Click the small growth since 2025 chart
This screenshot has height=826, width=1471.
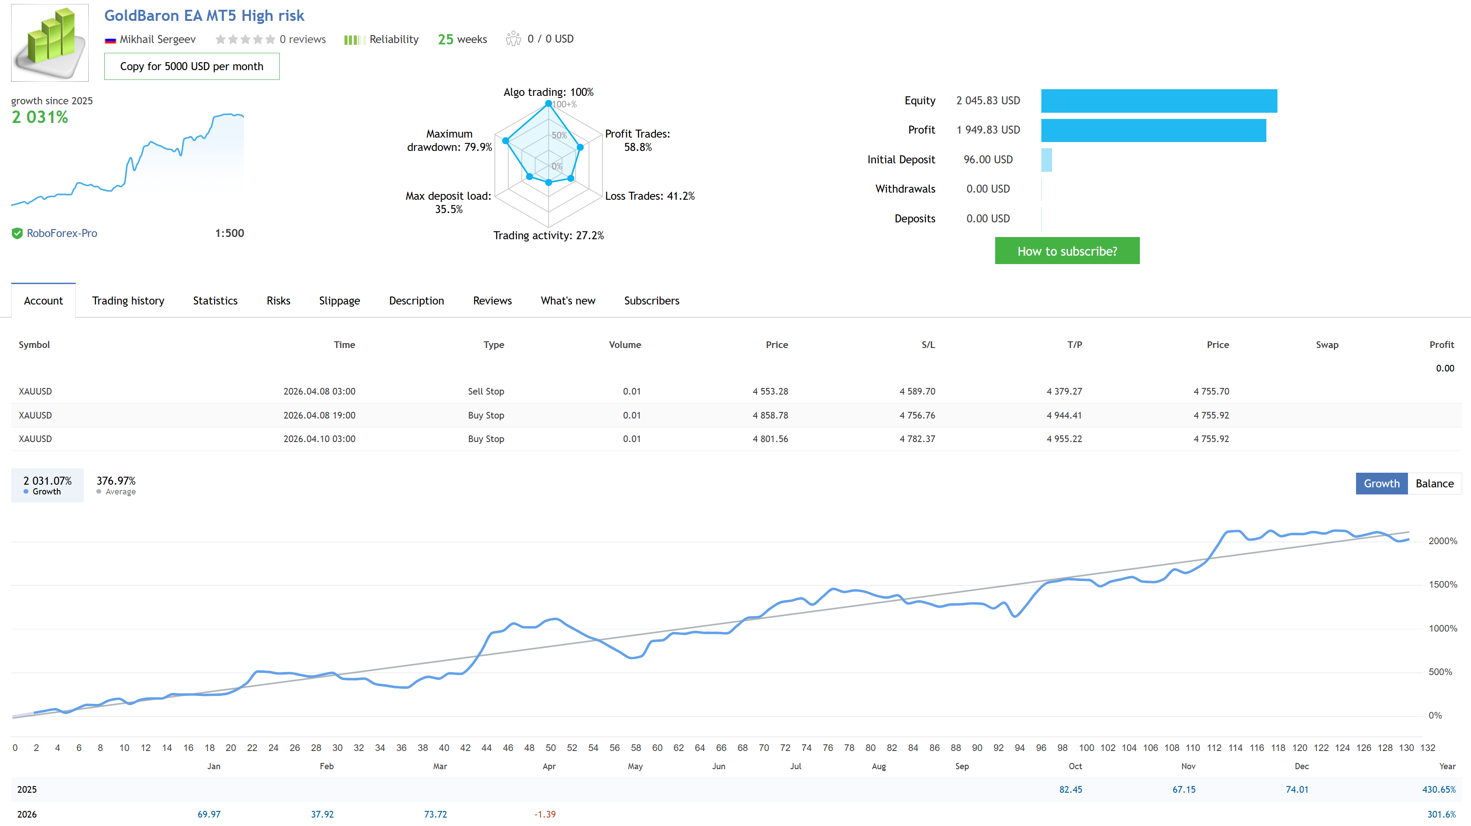pyautogui.click(x=128, y=160)
